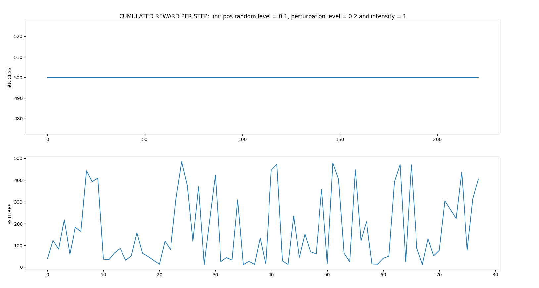Select the 490 tick on SUCCESS axis

(19, 98)
